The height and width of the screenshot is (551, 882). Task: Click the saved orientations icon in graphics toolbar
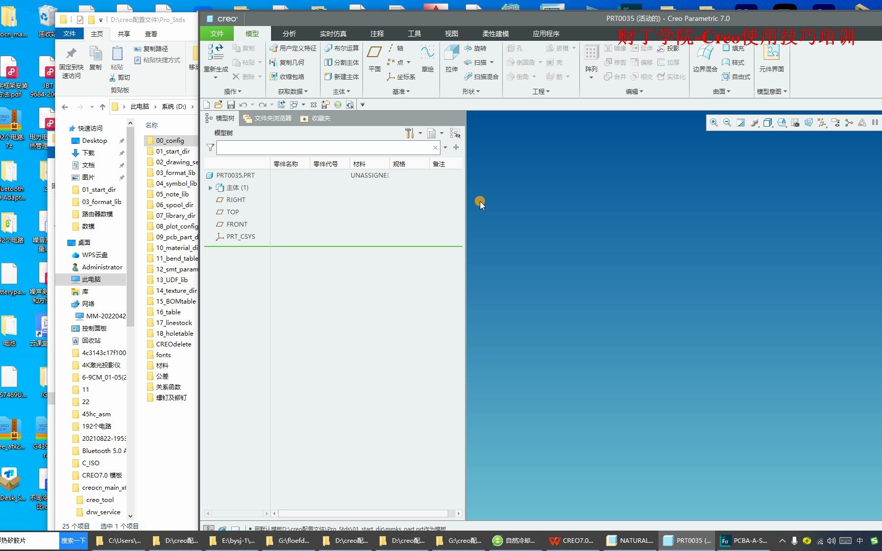click(x=781, y=122)
